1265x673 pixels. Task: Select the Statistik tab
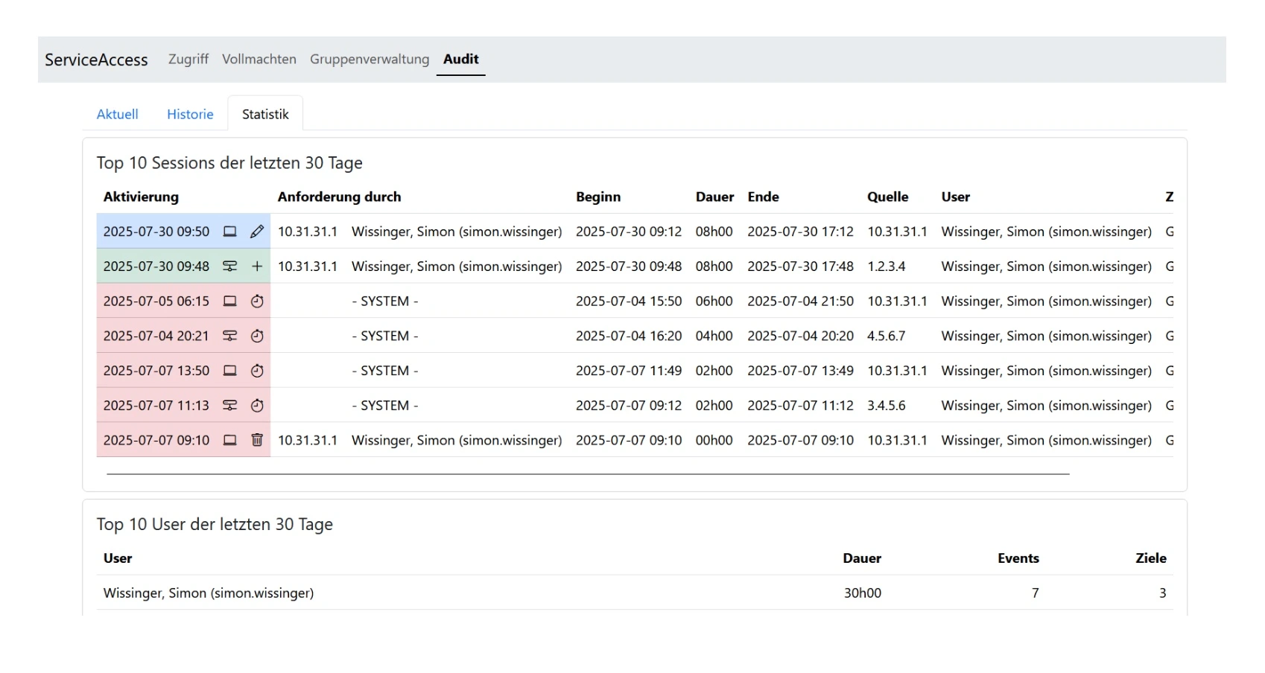[265, 114]
